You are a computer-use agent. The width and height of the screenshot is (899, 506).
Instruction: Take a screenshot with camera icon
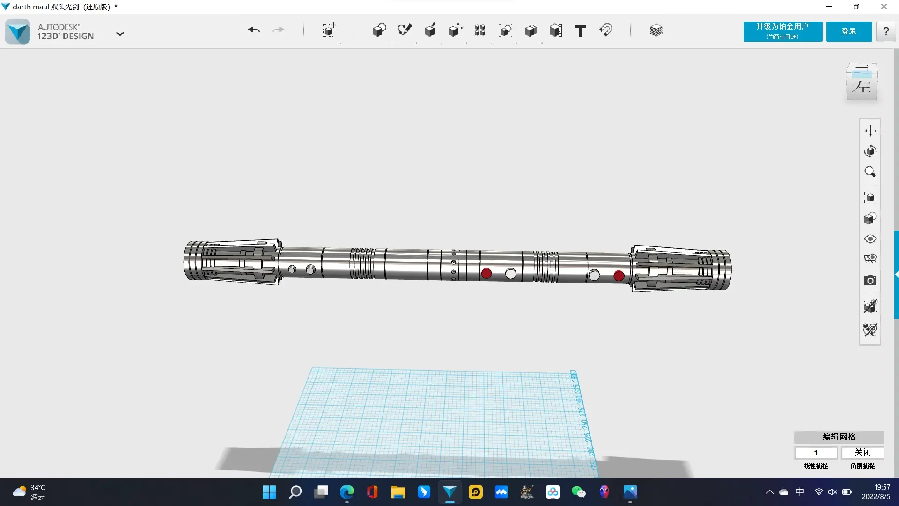(x=870, y=280)
